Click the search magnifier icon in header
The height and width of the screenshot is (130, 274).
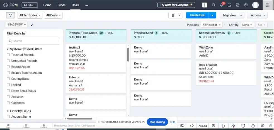[214, 5]
